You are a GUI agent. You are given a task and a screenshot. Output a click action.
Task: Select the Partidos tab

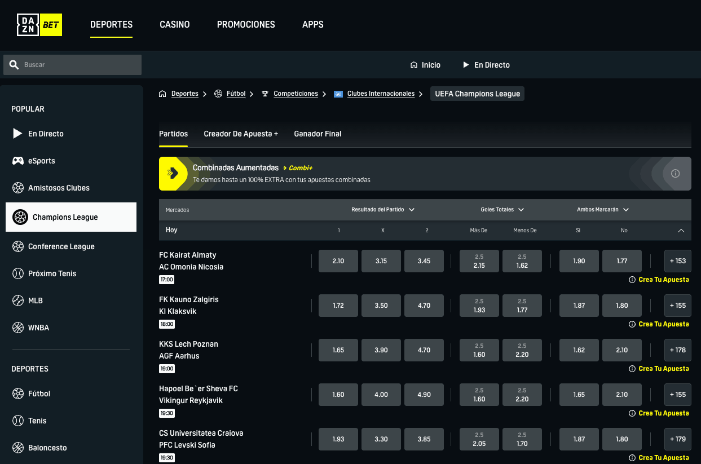173,134
